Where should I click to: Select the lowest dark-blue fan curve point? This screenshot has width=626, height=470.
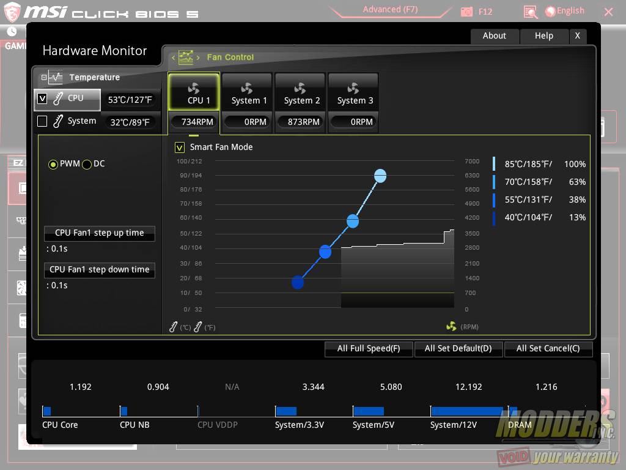pos(298,283)
